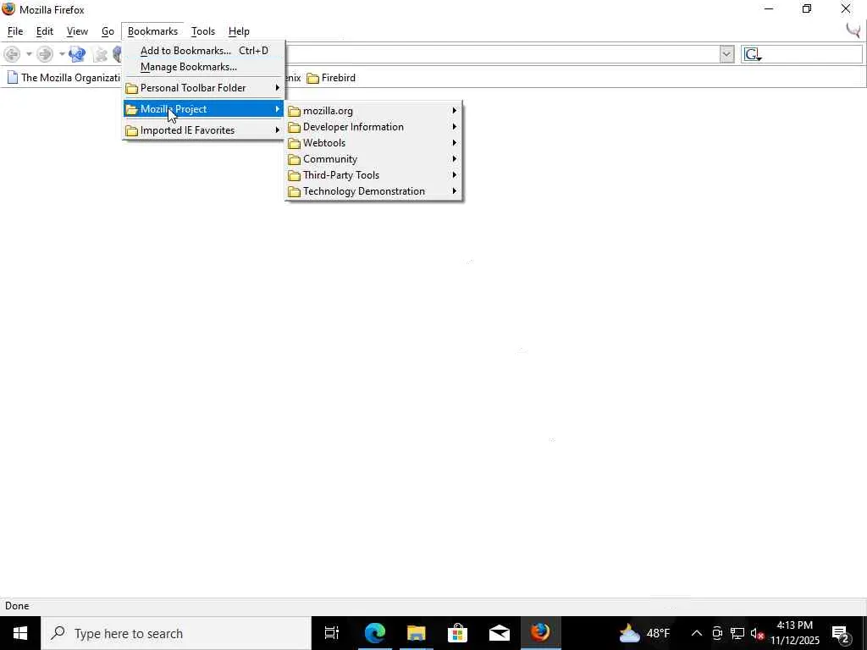Click the muted volume tray icon
Image resolution: width=867 pixels, height=650 pixels.
tap(757, 633)
